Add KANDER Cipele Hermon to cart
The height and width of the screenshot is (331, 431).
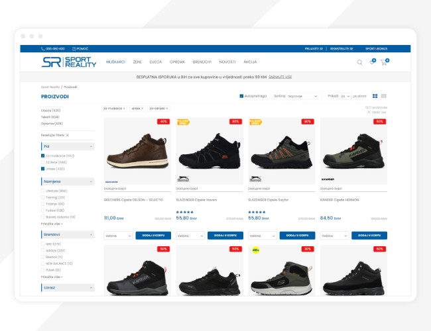click(369, 236)
